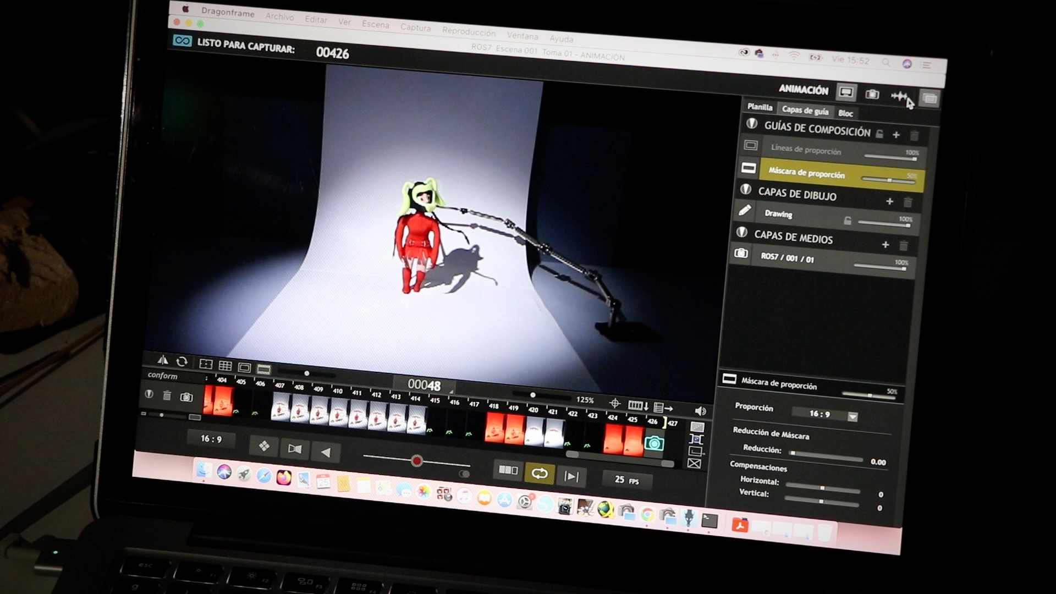Toggle Máscara de proporción guide visibility icon
This screenshot has height=594, width=1056.
749,168
